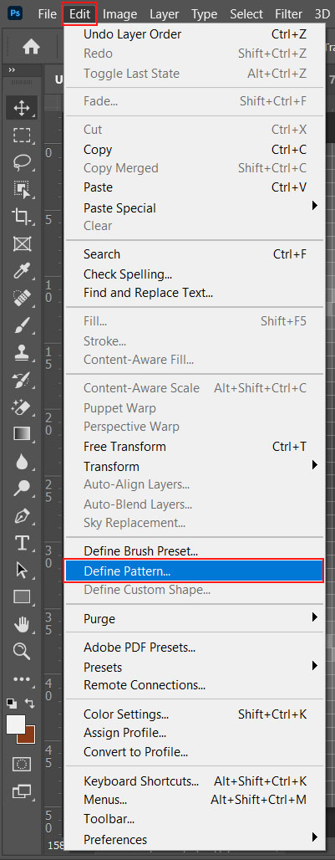The image size is (335, 860).
Task: Choose Keyboard Shortcuts...
Action: pos(195,781)
